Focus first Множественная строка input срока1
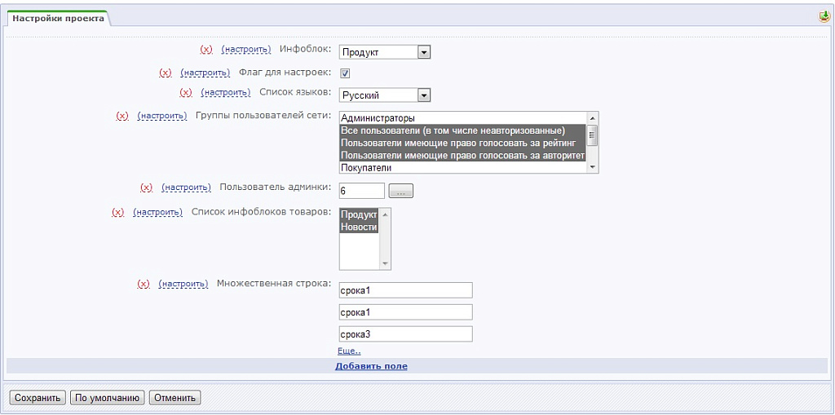 click(406, 290)
